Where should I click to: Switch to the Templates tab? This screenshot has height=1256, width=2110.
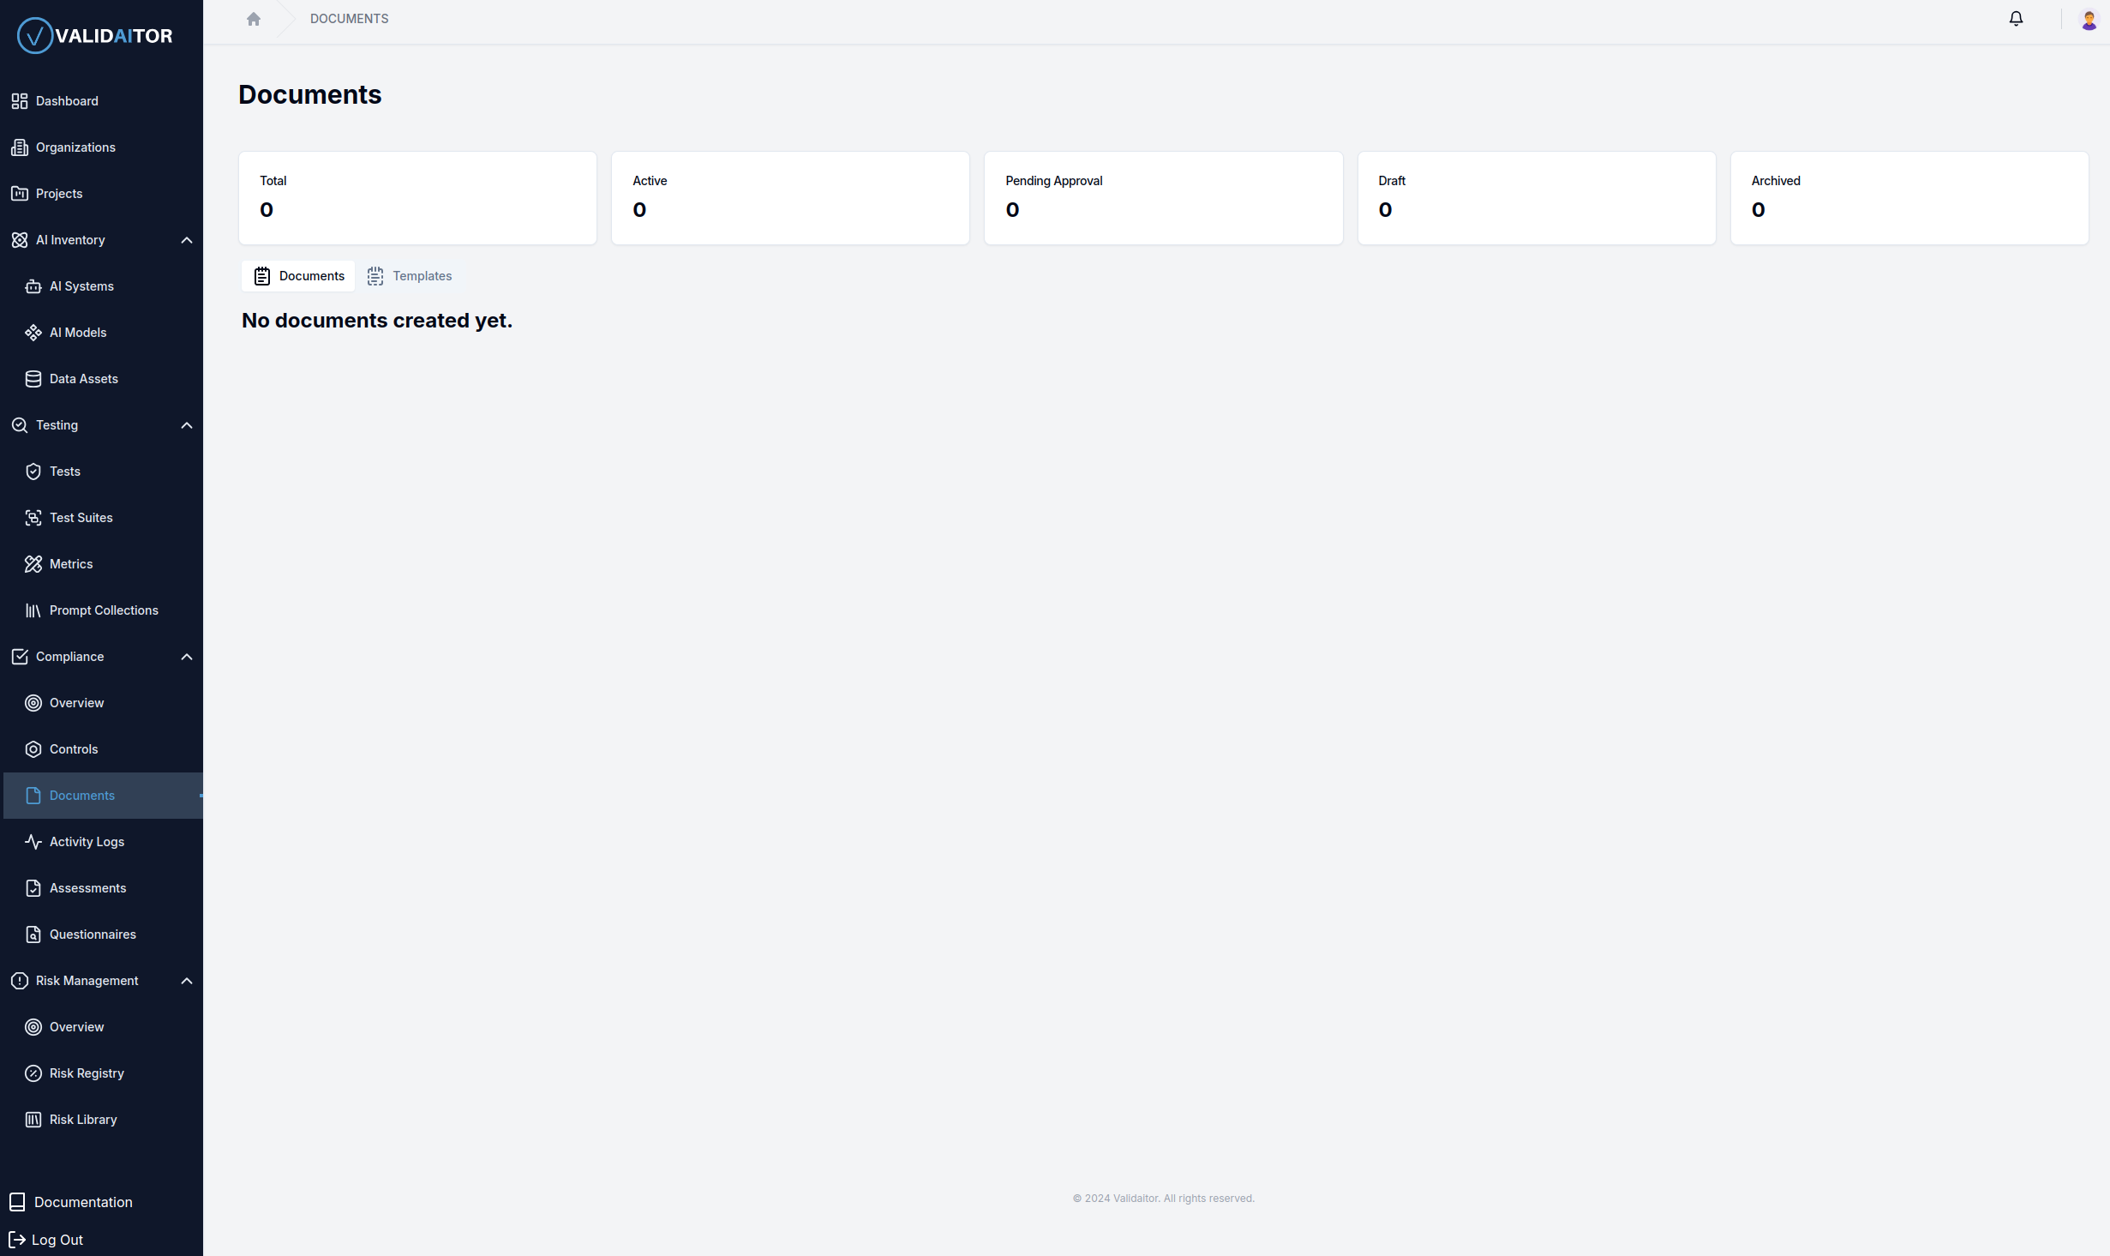[410, 275]
